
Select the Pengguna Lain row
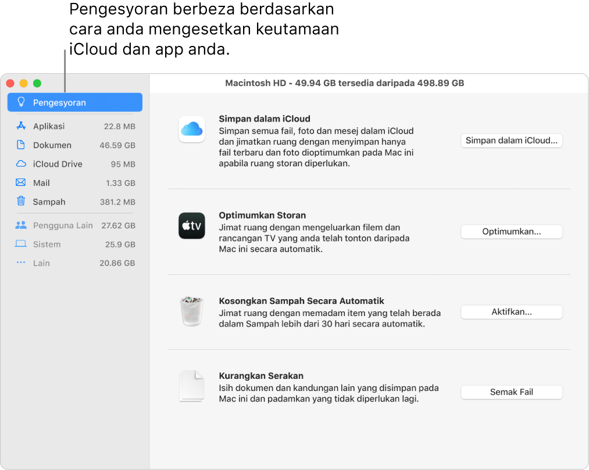coord(75,225)
